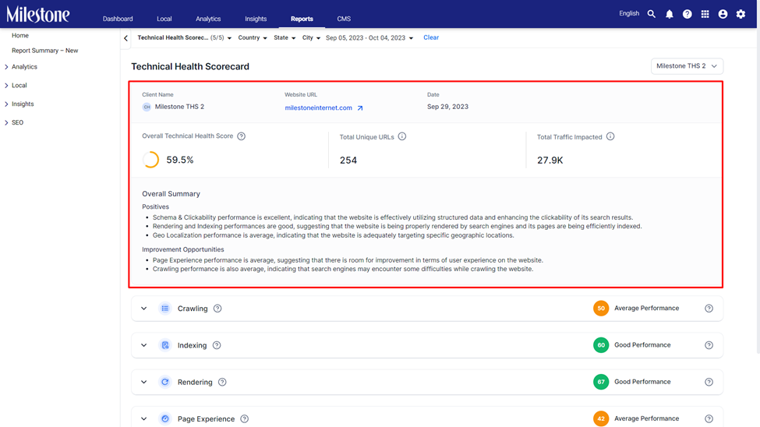
Task: Open milestoneinternet.com website link
Action: [319, 108]
